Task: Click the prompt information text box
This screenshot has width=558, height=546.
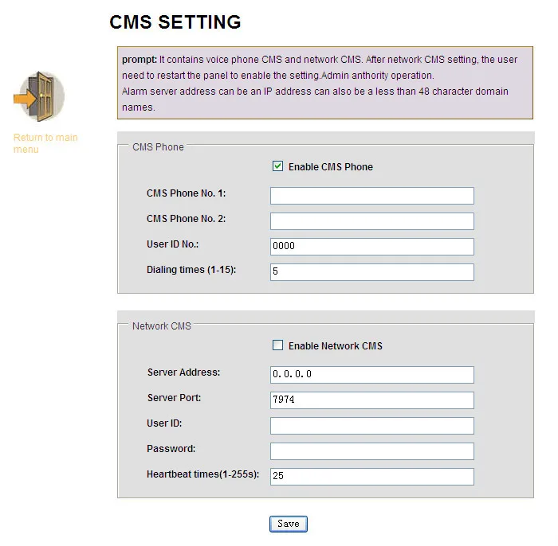Action: point(325,83)
